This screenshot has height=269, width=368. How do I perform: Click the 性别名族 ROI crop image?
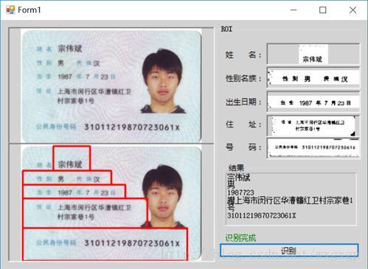313,78
